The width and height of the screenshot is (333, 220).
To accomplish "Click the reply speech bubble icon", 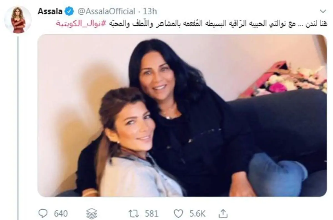I will coord(42,214).
